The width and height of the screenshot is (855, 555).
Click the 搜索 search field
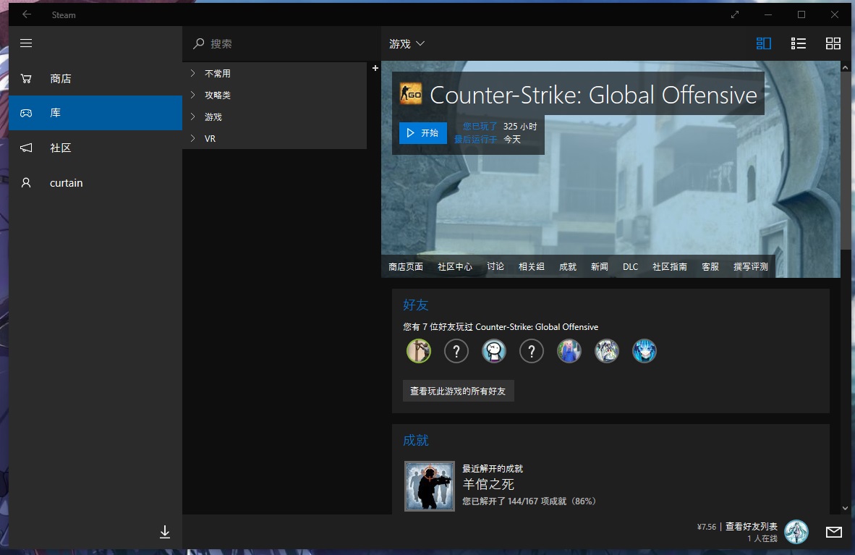click(x=282, y=44)
